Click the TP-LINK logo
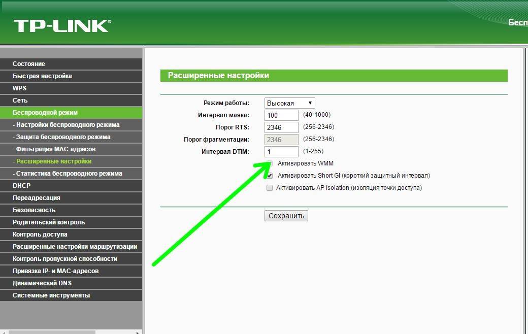The width and height of the screenshot is (528, 334). [x=62, y=26]
